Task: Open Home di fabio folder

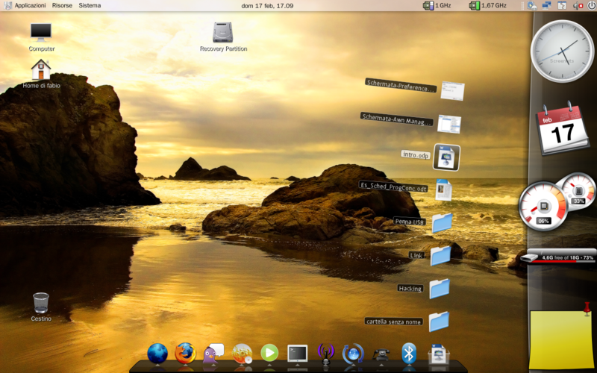Action: click(41, 70)
